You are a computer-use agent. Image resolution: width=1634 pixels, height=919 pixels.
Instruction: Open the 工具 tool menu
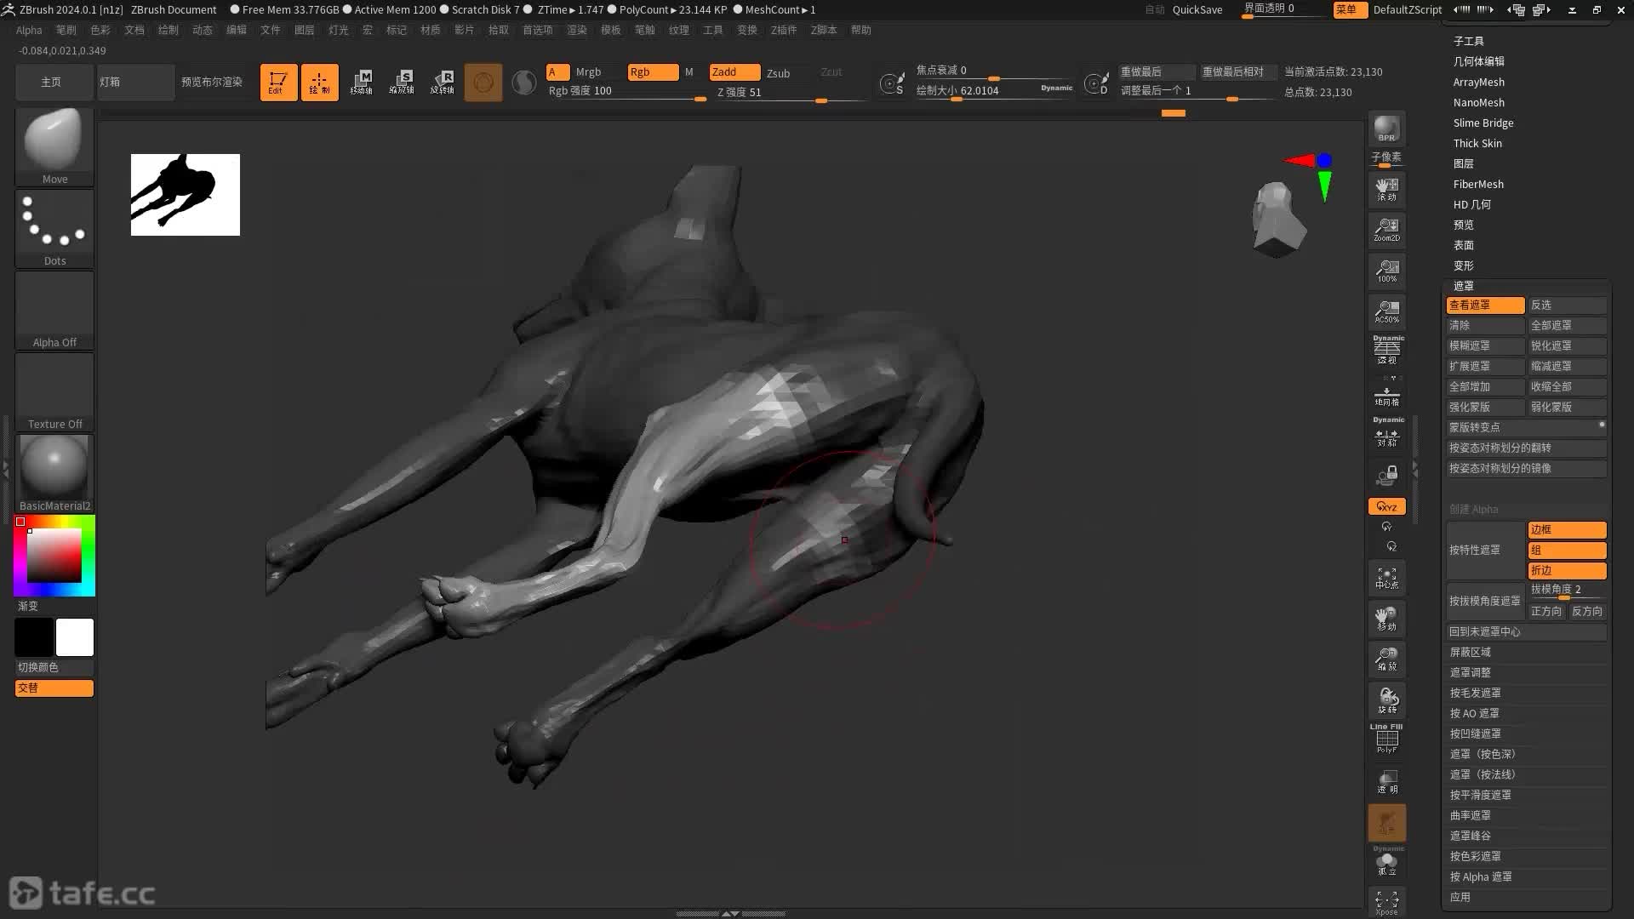713,30
